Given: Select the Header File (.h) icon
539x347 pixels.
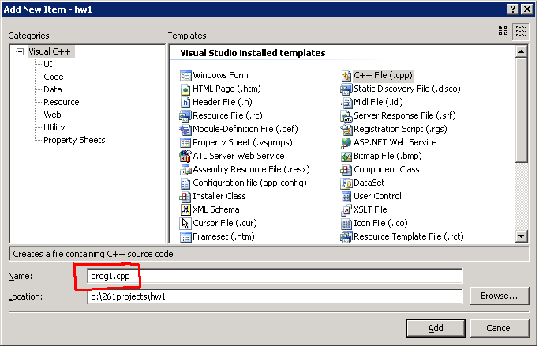Looking at the screenshot, I should tap(185, 102).
